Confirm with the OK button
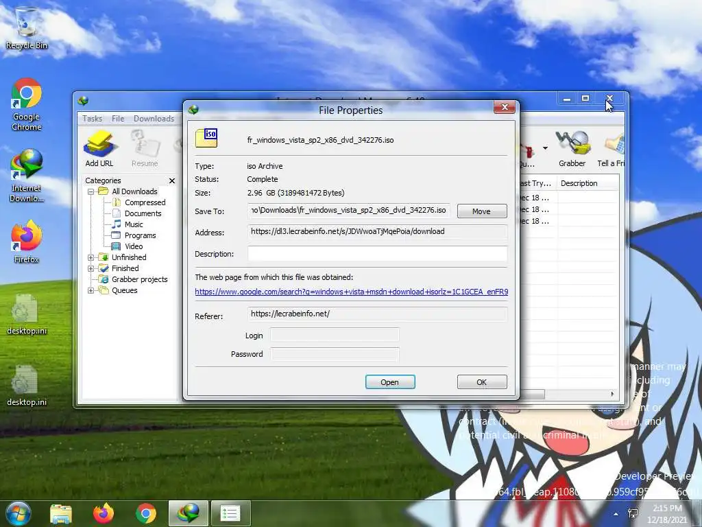The height and width of the screenshot is (527, 702). click(x=482, y=382)
